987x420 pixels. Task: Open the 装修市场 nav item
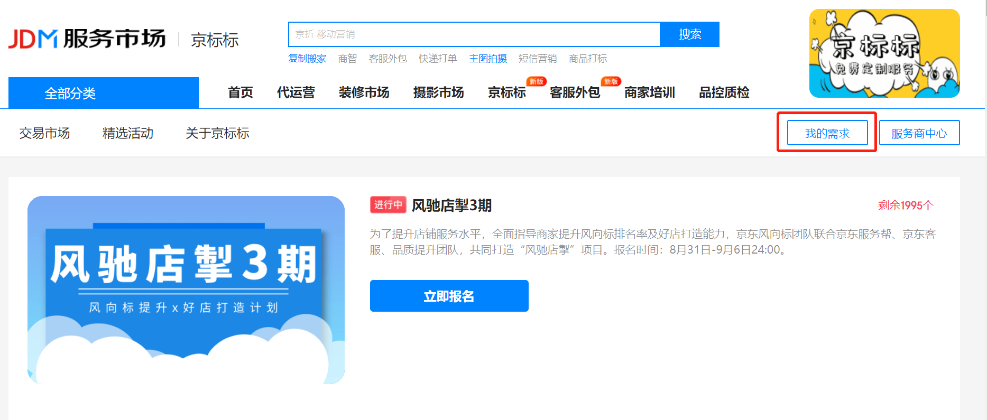point(364,92)
